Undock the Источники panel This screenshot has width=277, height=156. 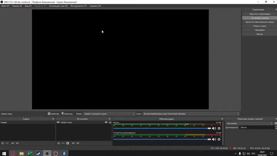[x=110, y=119]
